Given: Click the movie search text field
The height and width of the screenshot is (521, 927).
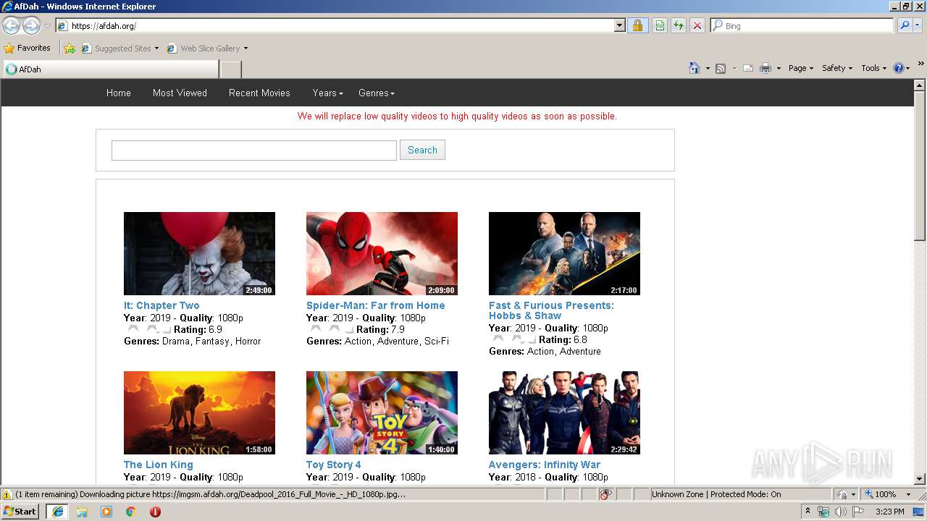Looking at the screenshot, I should tap(254, 150).
